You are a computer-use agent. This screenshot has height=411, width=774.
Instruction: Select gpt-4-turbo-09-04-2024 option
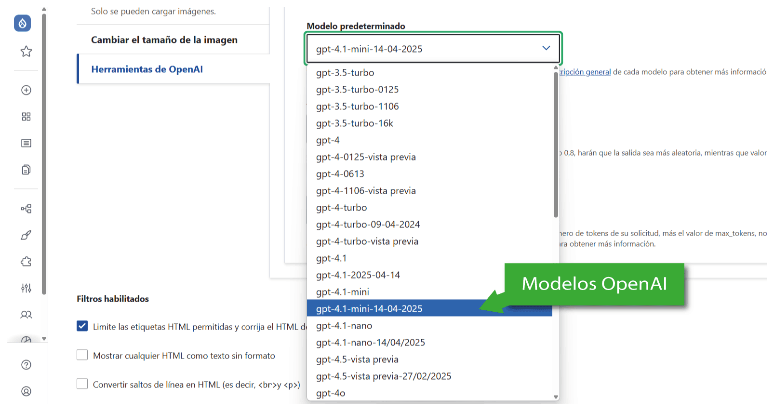[x=429, y=225]
